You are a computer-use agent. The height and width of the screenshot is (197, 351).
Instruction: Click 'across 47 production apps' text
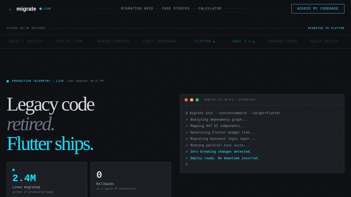[33, 192]
